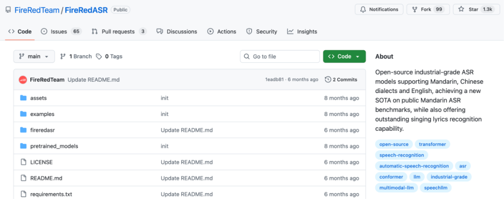Viewport: 504px width, 199px height.
Task: Click the tag icon beside 0 Tags
Action: [x=99, y=56]
